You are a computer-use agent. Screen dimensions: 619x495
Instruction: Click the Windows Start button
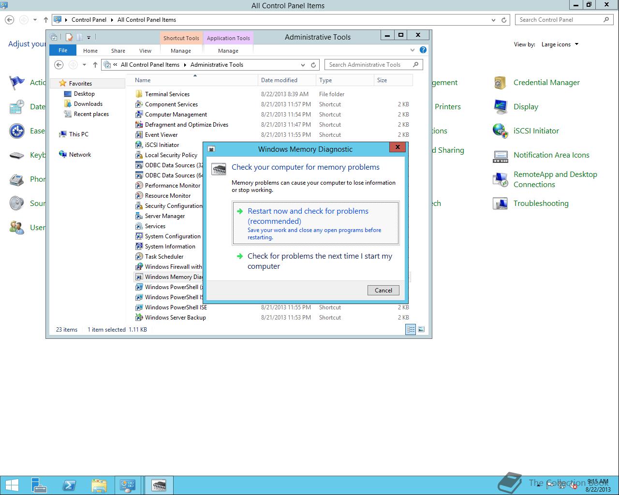(x=12, y=485)
